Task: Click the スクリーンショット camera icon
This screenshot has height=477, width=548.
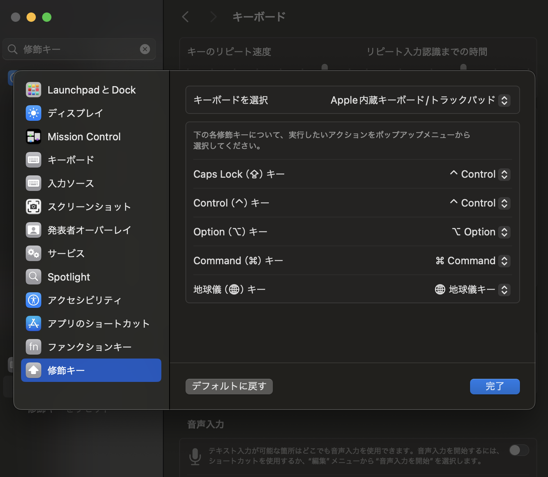Action: tap(34, 207)
